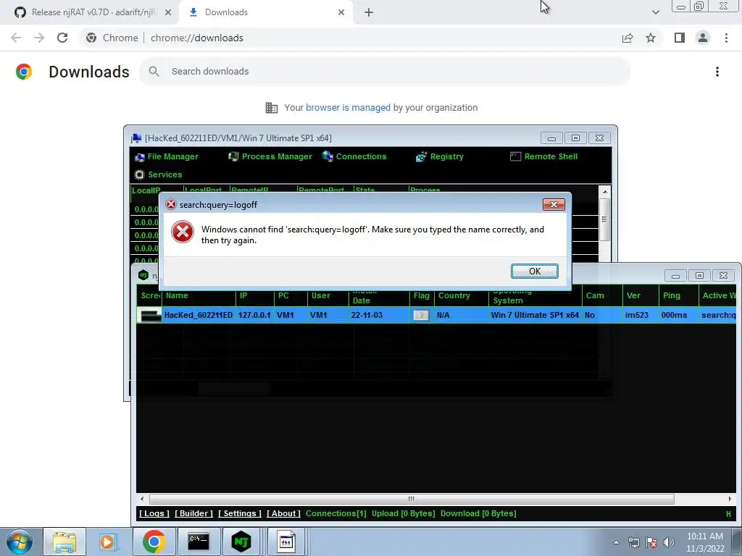Open the Chrome three-dot menu in toolbar
Image resolution: width=742 pixels, height=556 pixels.
point(726,38)
